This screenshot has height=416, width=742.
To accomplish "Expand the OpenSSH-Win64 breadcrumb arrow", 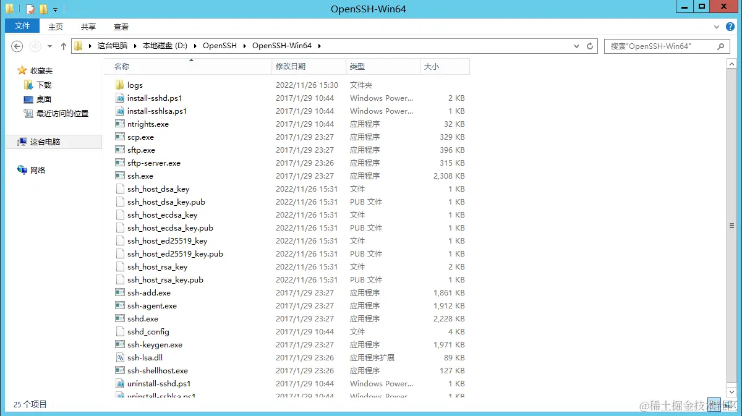I will 320,46.
